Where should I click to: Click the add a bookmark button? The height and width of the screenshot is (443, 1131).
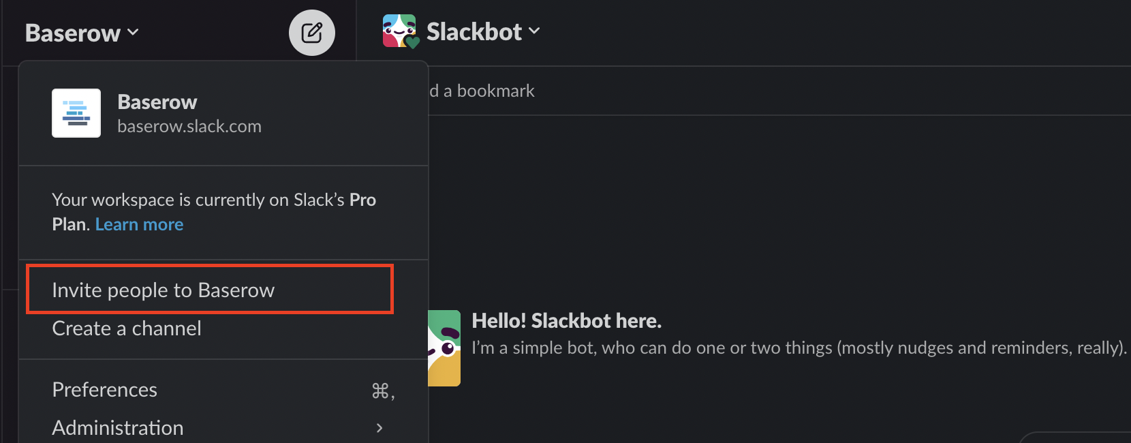pos(482,91)
